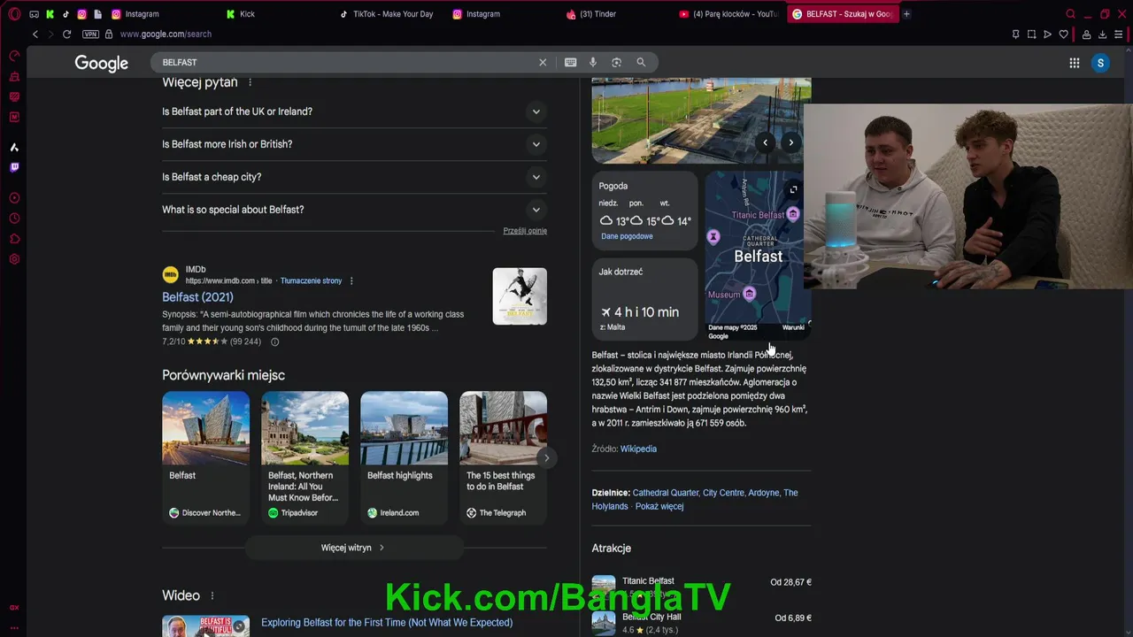Open the downloads icon in toolbar
The width and height of the screenshot is (1133, 637).
[1102, 35]
